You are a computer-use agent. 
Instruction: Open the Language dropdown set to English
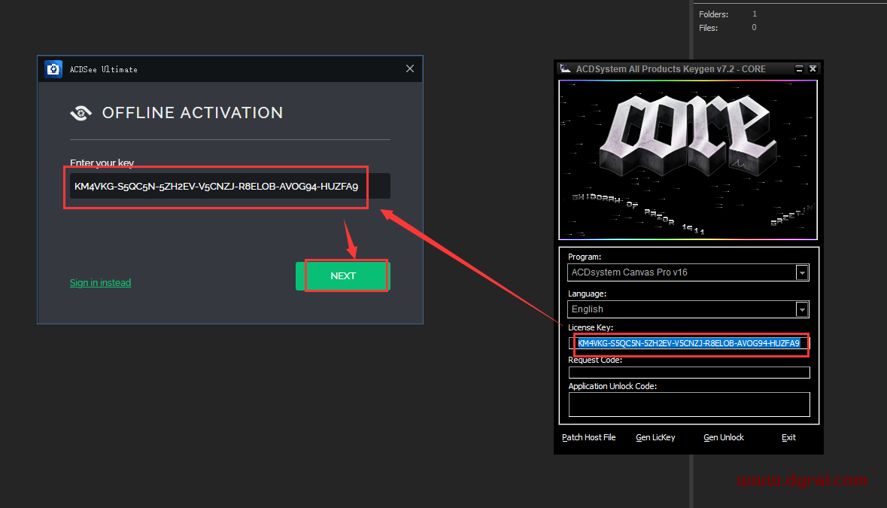[x=802, y=309]
